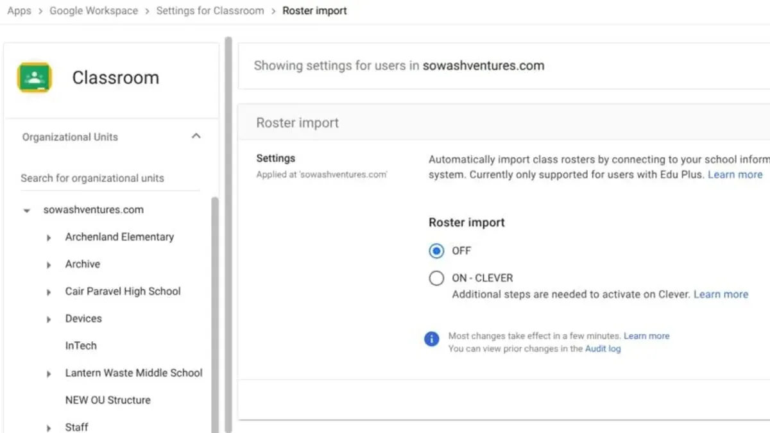
Task: Open Settings for Classroom breadcrumb
Action: [210, 11]
